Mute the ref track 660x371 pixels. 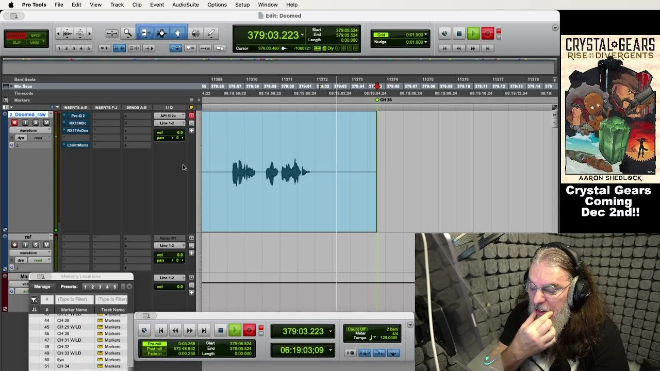[46, 245]
